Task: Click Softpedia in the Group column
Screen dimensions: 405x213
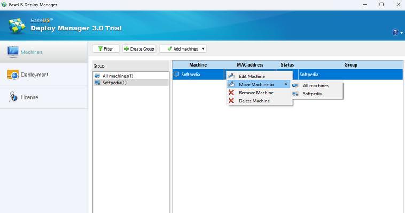Action: 309,75
